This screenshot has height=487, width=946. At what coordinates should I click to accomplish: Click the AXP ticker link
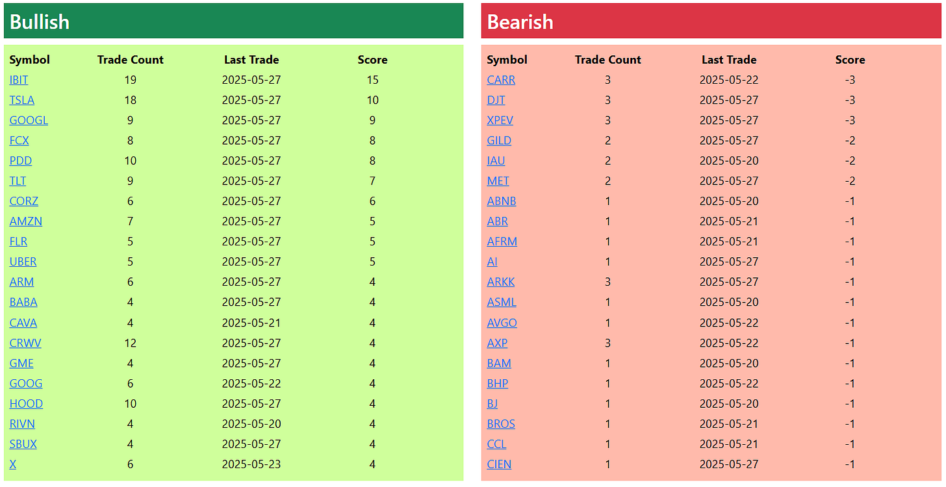[498, 343]
